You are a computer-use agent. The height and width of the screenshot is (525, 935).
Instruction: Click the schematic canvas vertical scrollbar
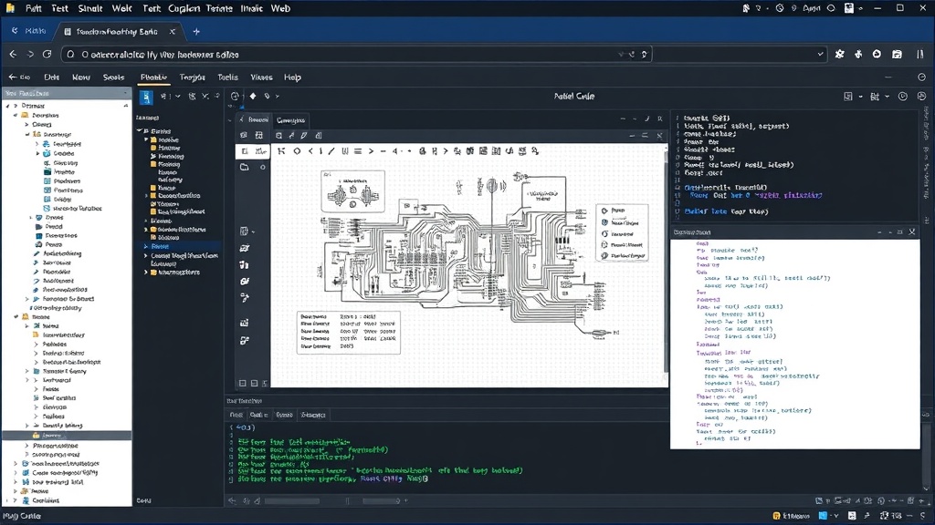(666, 262)
